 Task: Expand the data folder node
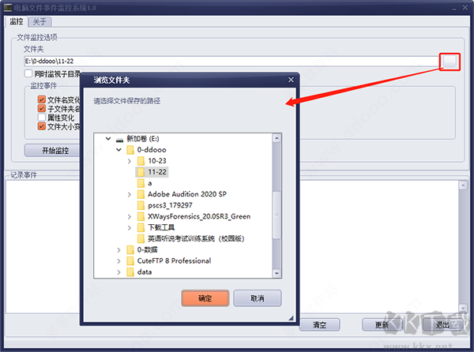pos(118,272)
